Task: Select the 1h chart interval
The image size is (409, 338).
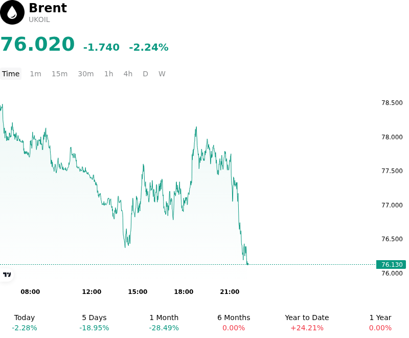Action: click(109, 74)
